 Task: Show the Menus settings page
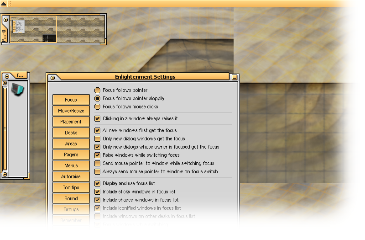[71, 165]
